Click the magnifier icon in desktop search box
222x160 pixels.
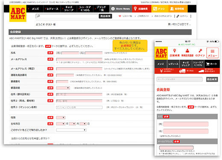click(x=38, y=16)
